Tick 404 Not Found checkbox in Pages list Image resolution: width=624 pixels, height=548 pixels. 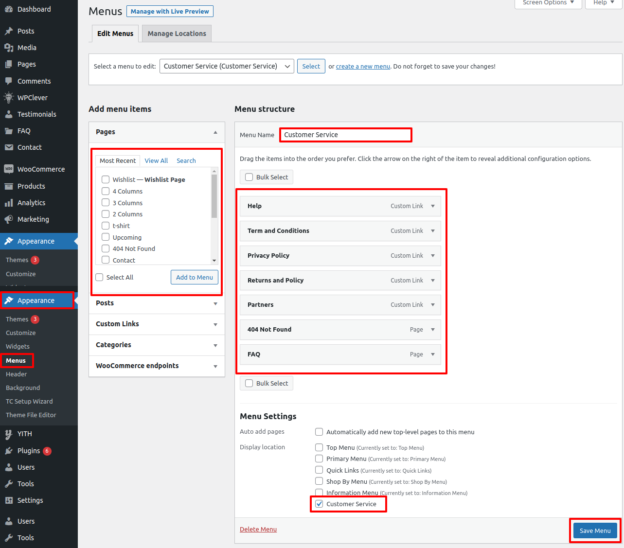pos(106,248)
